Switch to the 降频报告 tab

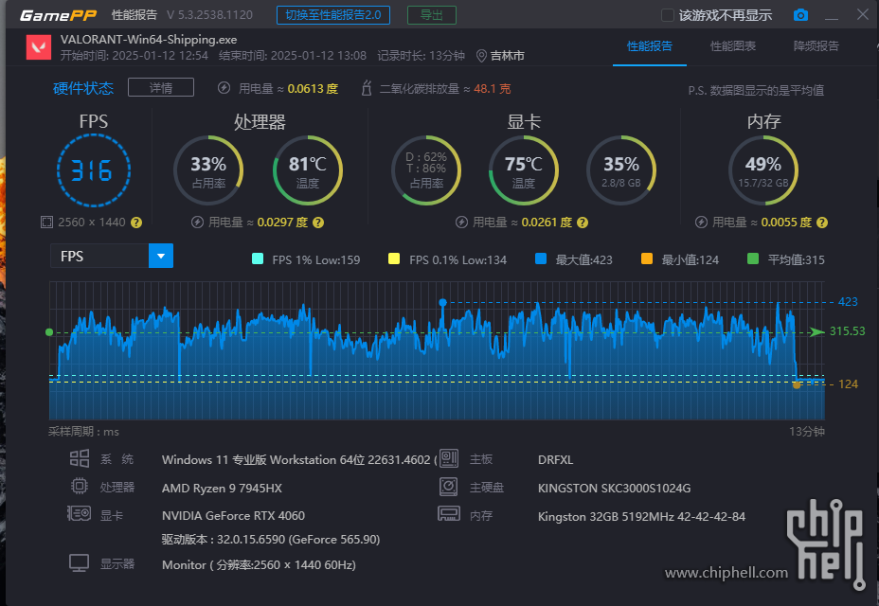(816, 46)
